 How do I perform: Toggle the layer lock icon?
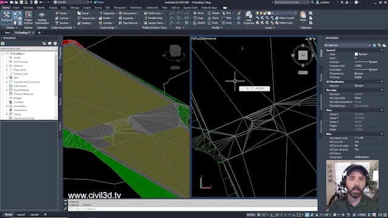[266, 13]
